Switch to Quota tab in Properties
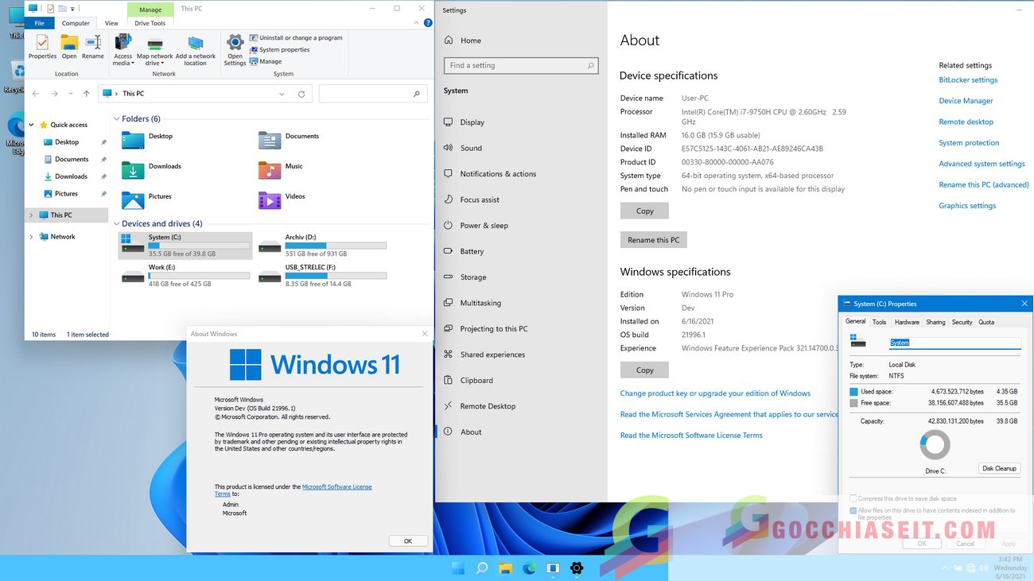This screenshot has height=581, width=1034. (986, 322)
